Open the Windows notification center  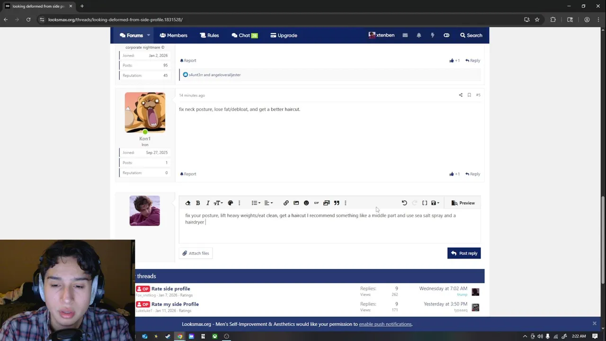click(595, 336)
